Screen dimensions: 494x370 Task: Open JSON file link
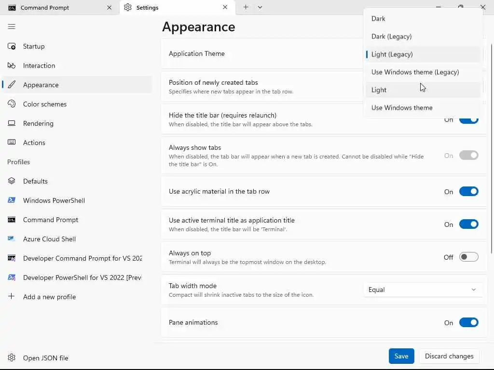77,358
